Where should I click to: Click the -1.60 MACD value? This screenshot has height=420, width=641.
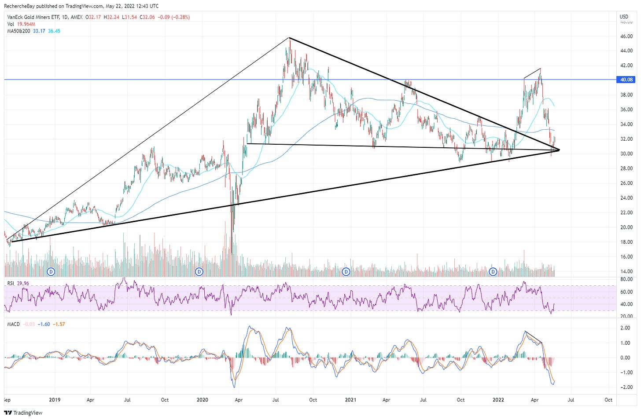click(44, 324)
